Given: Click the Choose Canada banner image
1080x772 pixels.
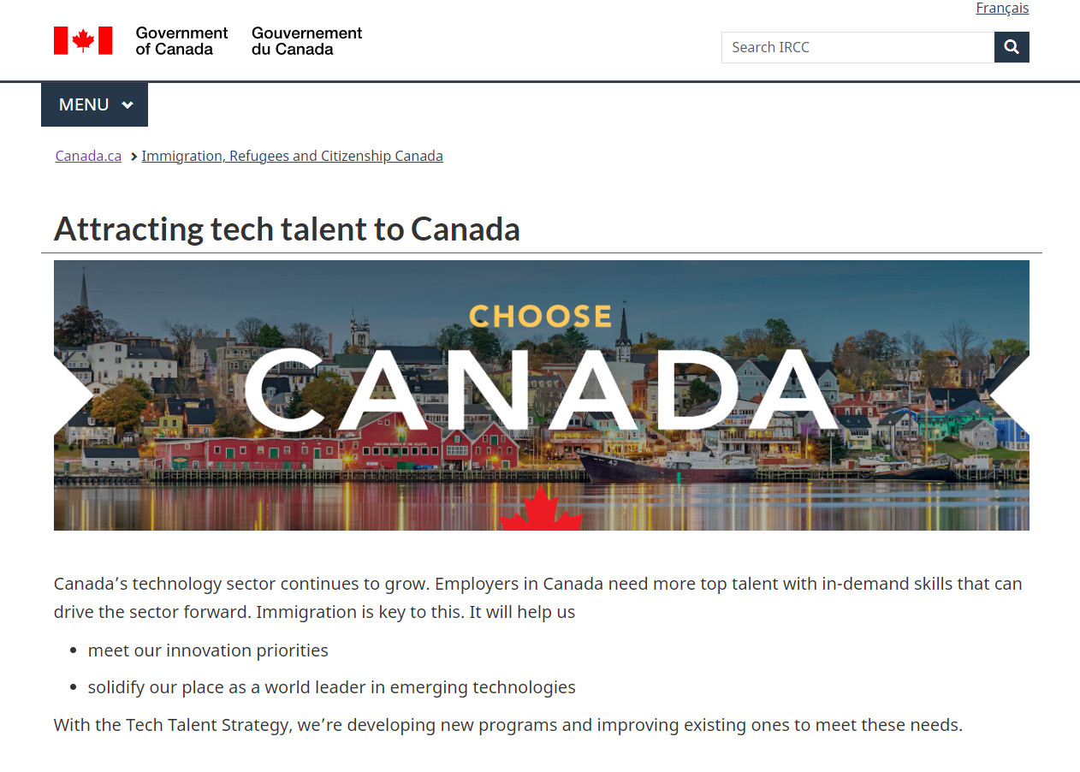Looking at the screenshot, I should click(541, 395).
